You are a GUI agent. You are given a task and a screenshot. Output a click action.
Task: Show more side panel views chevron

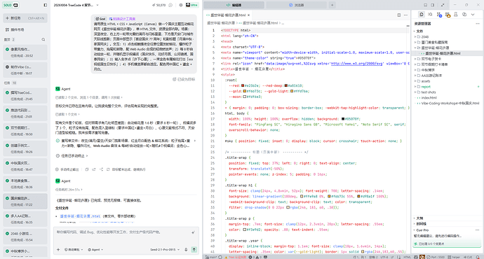[x=473, y=15]
